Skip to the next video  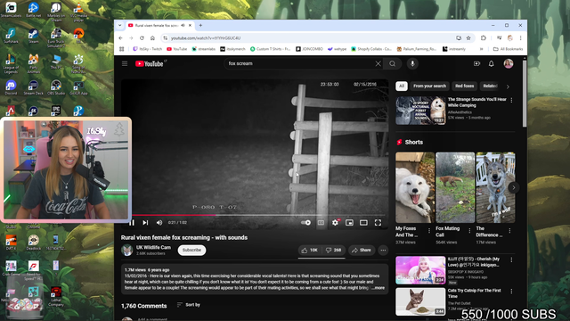(145, 222)
